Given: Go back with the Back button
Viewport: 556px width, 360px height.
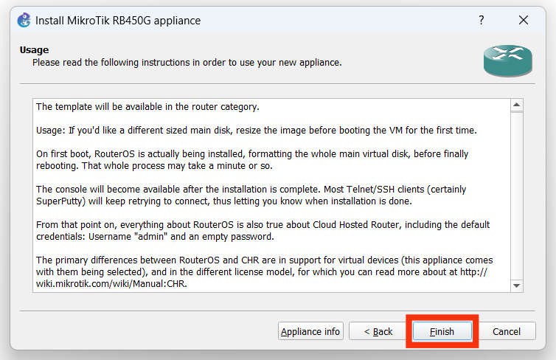Looking at the screenshot, I should click(x=378, y=331).
